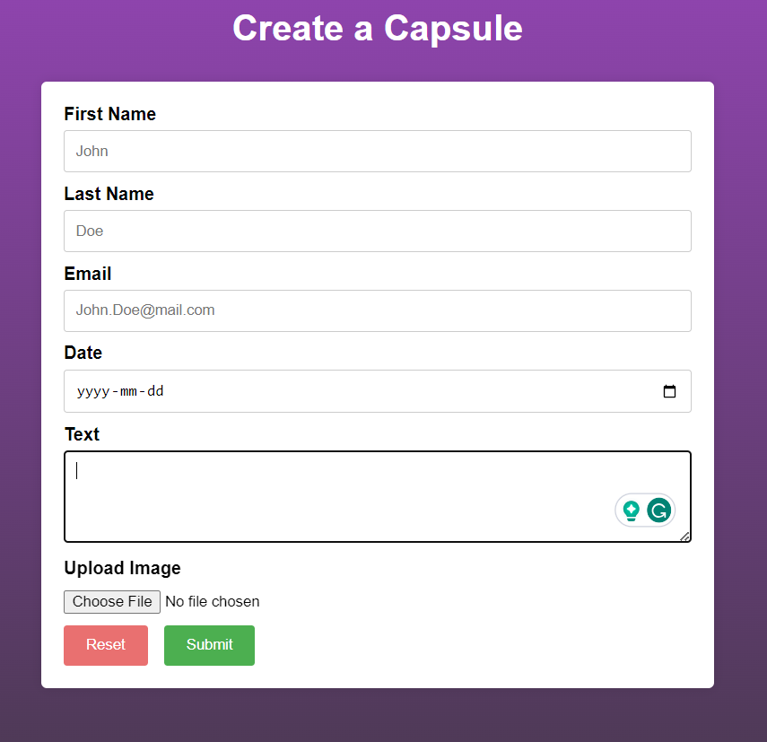Image resolution: width=767 pixels, height=742 pixels.
Task: Open the date picker calendar icon
Action: point(669,391)
